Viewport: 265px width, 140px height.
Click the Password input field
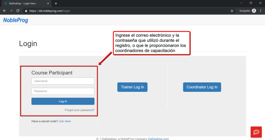pyautogui.click(x=63, y=91)
